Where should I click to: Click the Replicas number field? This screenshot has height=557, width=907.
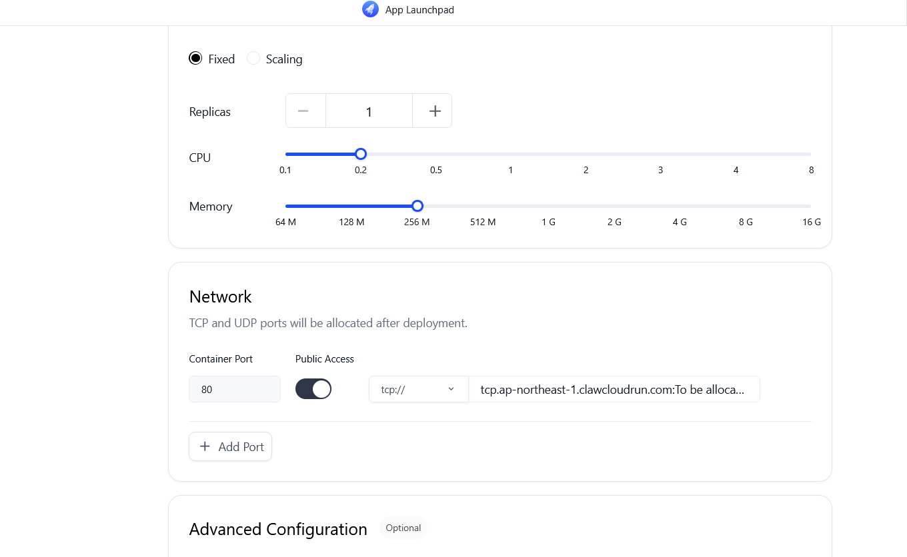(x=369, y=111)
